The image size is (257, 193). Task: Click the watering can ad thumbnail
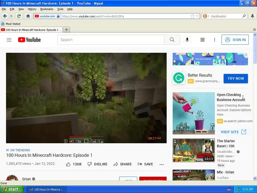pyautogui.click(x=194, y=113)
